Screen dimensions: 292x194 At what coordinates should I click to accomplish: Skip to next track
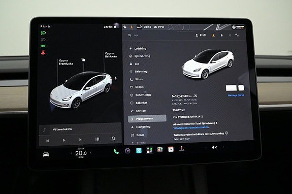[x=81, y=140]
